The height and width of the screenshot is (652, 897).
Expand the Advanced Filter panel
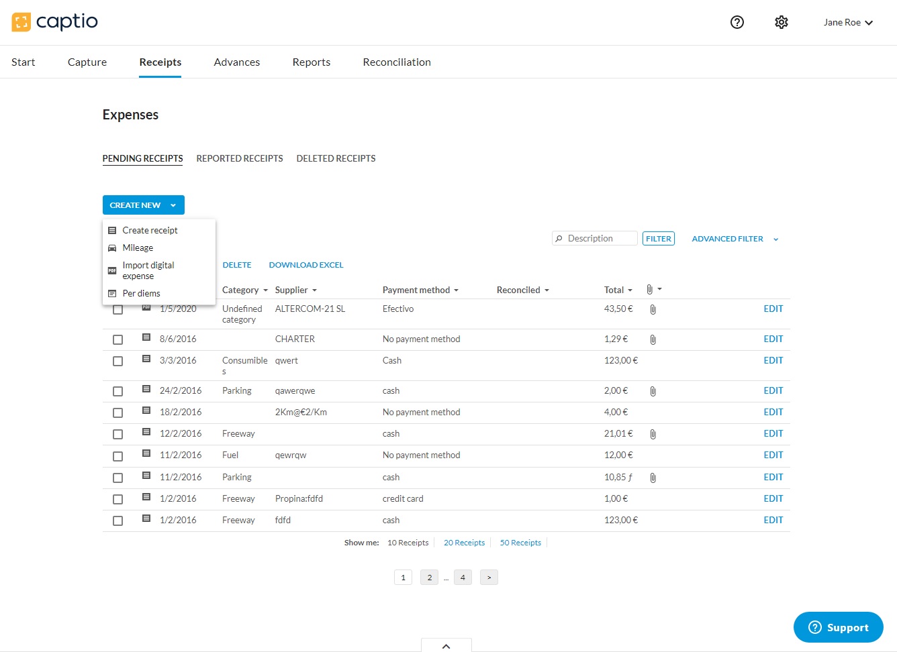tap(735, 239)
